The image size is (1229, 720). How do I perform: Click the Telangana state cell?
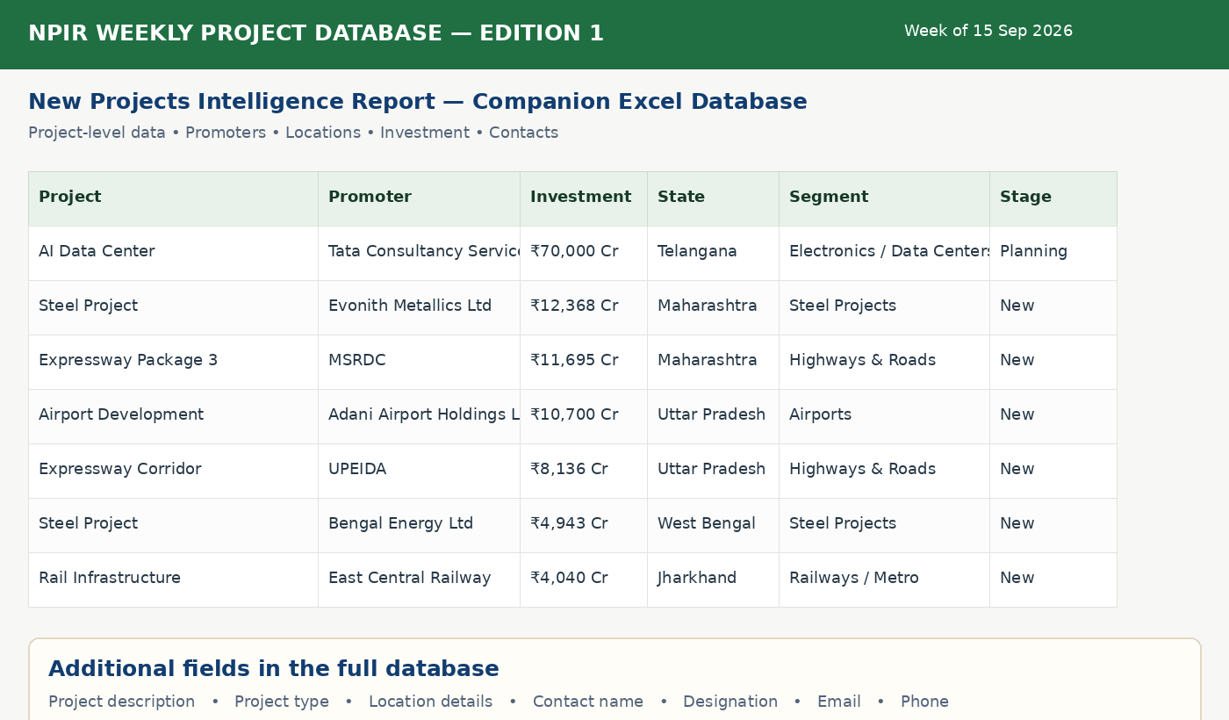point(713,253)
